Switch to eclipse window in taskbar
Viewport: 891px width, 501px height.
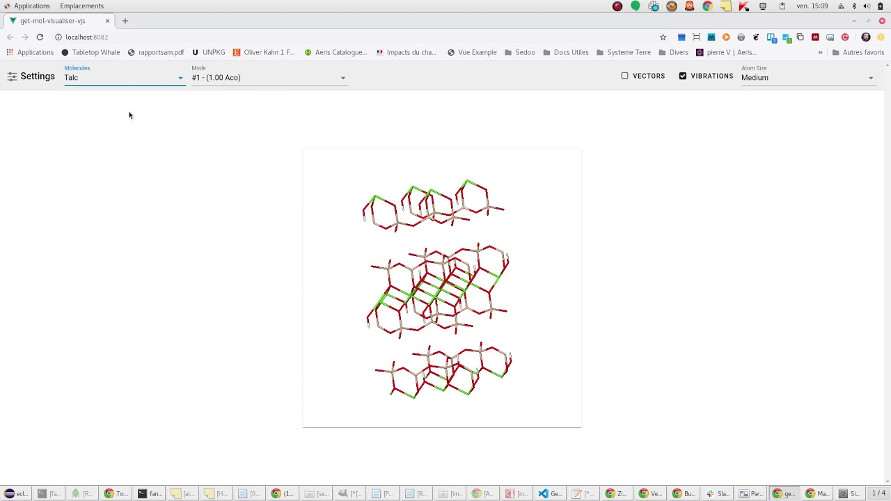pyautogui.click(x=16, y=493)
